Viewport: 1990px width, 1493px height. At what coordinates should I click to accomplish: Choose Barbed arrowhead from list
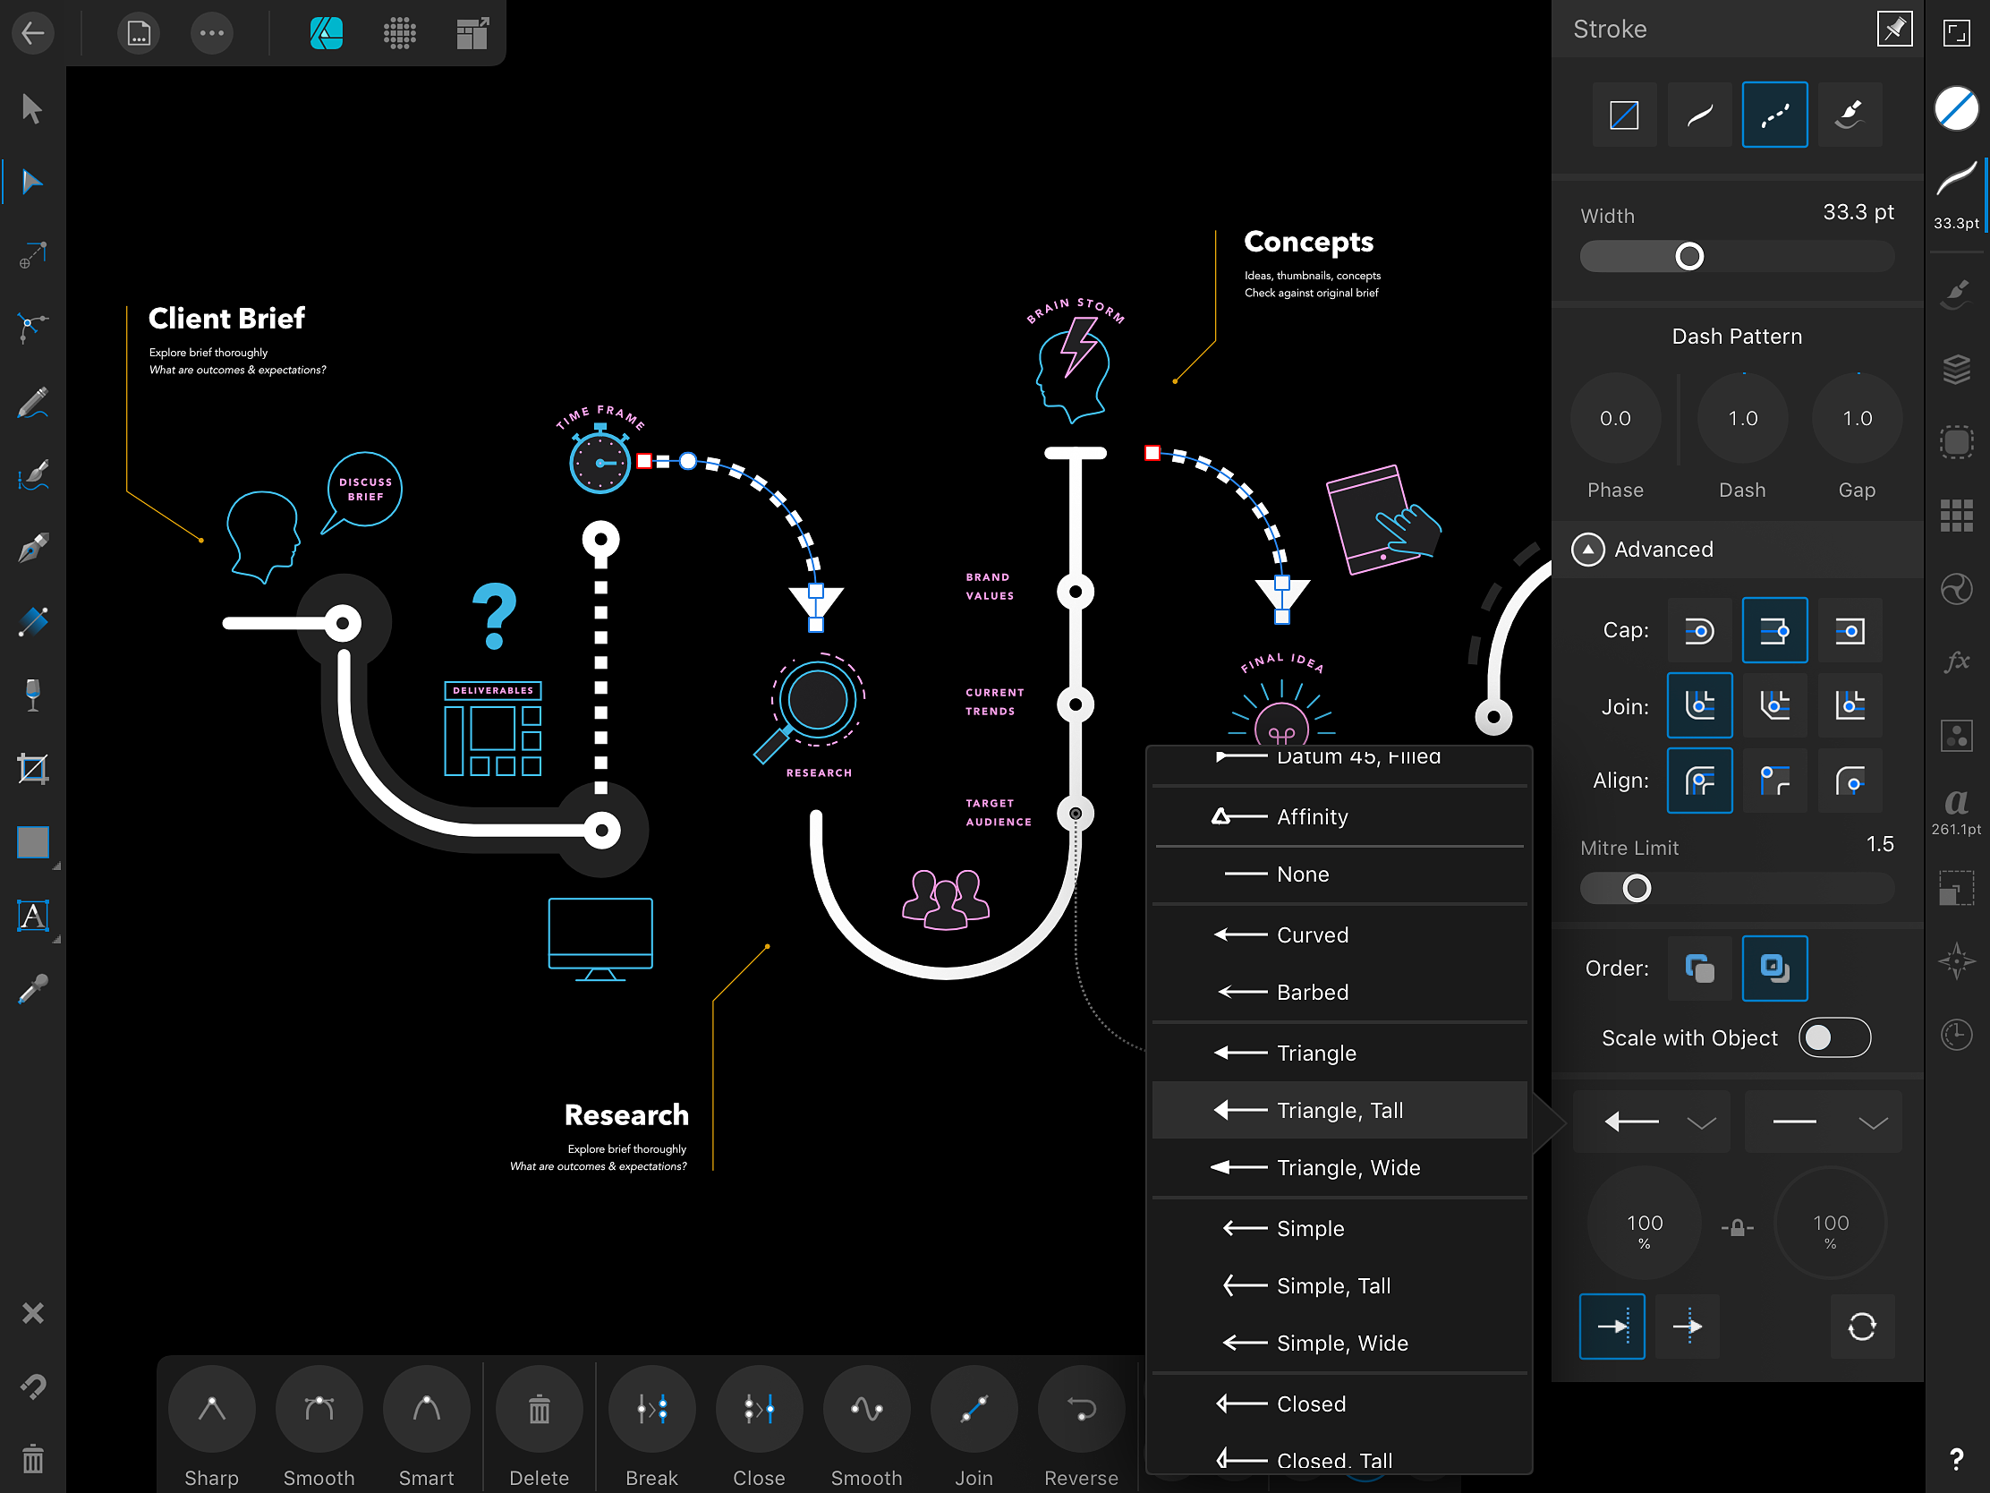click(1312, 992)
